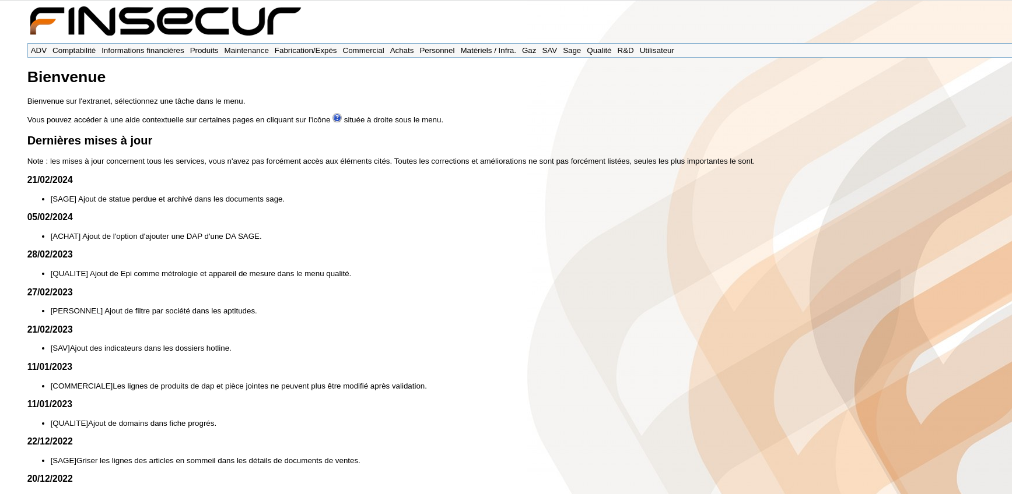Open the Maintenance menu
The height and width of the screenshot is (494, 1012).
point(246,51)
